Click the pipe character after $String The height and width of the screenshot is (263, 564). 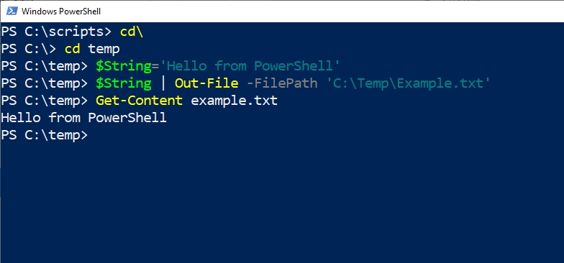[163, 83]
